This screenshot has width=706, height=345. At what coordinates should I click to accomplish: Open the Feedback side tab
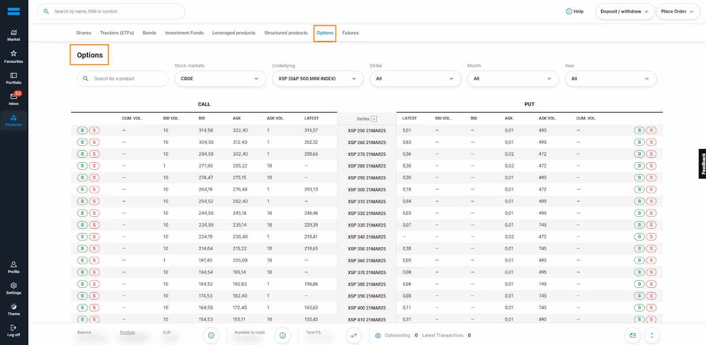click(x=702, y=163)
